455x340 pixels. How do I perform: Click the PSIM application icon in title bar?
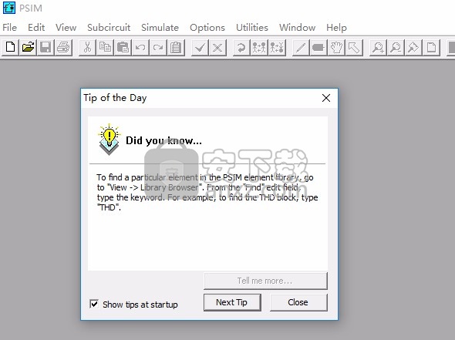click(x=9, y=8)
